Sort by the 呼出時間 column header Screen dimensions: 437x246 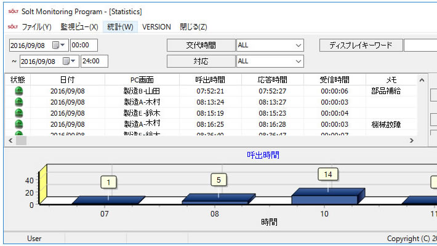tap(210, 80)
